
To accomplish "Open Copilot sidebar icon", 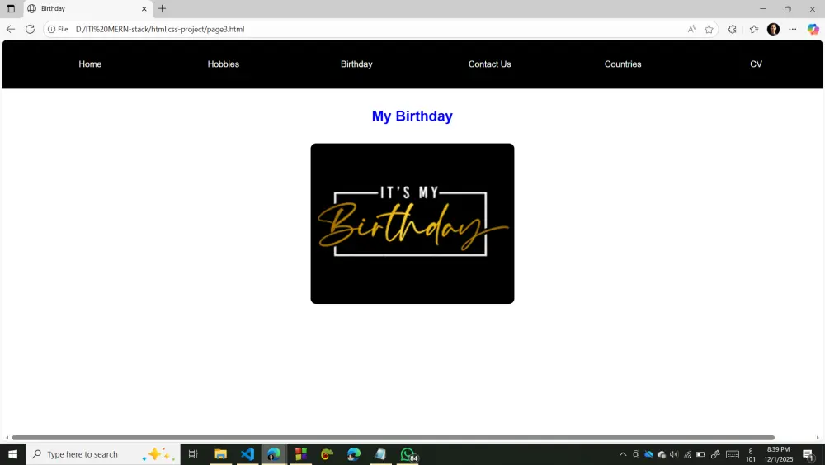I will [x=813, y=30].
